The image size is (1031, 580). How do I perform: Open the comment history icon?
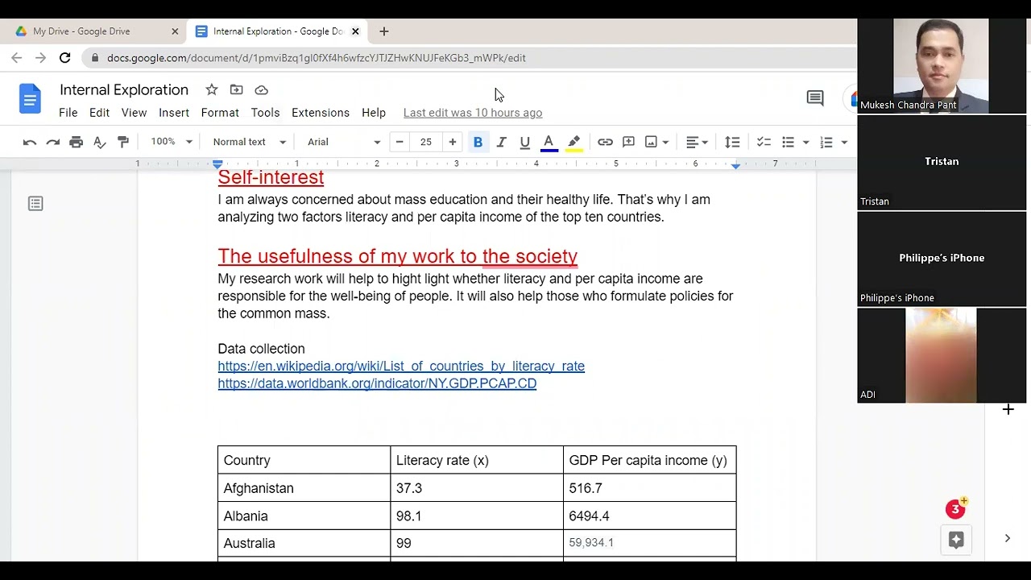pyautogui.click(x=815, y=98)
